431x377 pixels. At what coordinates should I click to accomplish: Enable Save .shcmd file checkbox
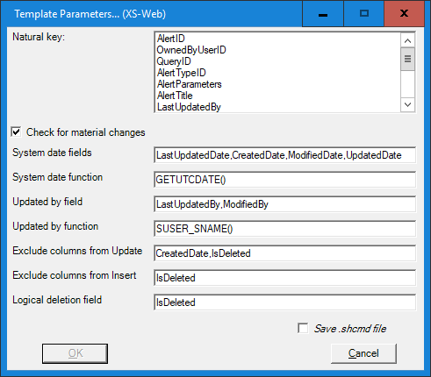tap(303, 328)
